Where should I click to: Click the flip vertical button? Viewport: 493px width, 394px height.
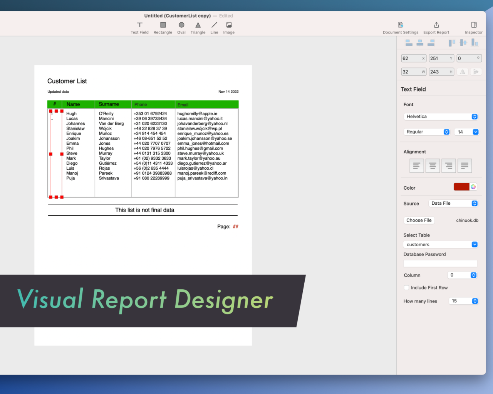coord(476,72)
